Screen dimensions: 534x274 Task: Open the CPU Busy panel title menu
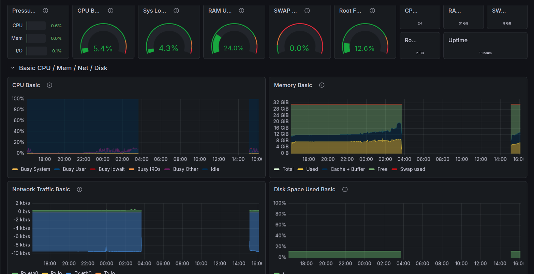click(x=89, y=11)
